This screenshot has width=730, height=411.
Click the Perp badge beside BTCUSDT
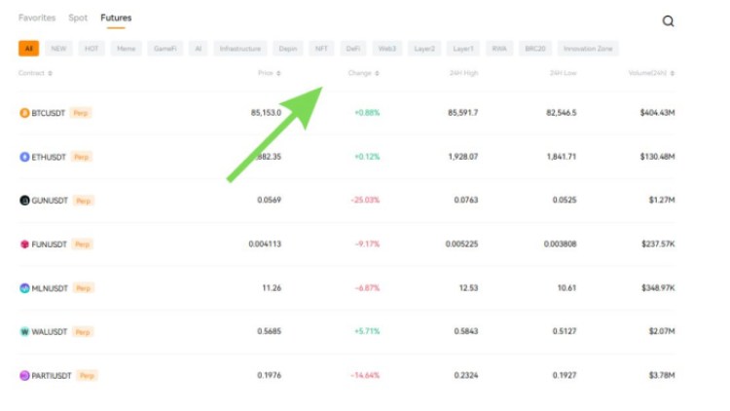click(x=81, y=113)
